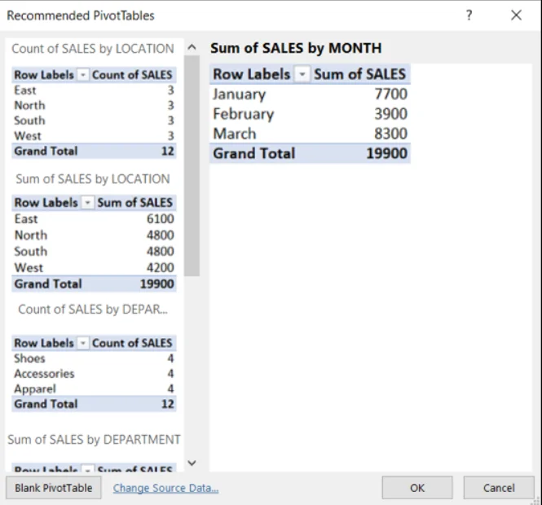
Task: Open Row Labels filter dropdown in preview
Action: [x=302, y=74]
